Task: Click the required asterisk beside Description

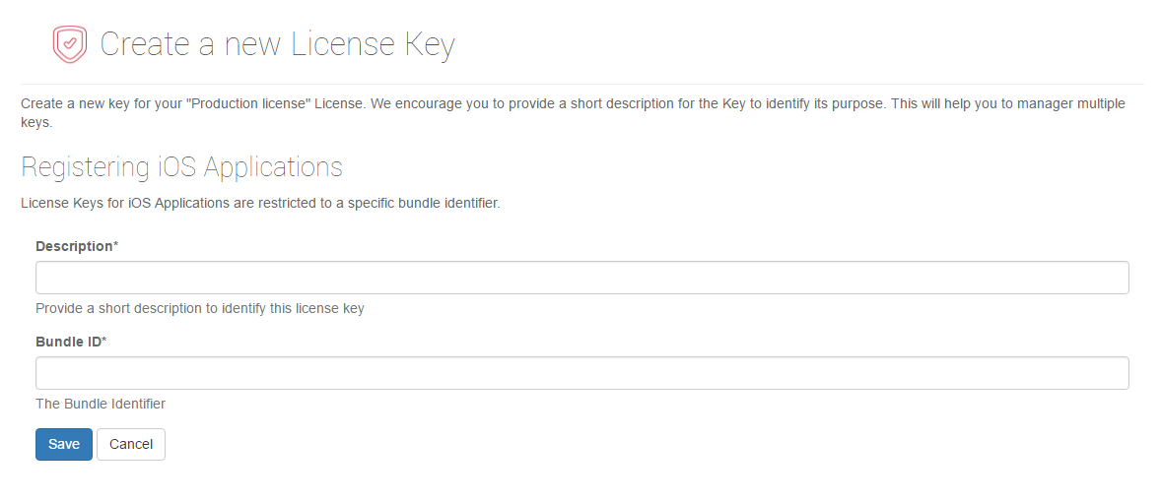Action: 116,246
